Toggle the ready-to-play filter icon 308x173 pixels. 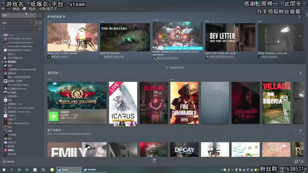tap(40, 23)
